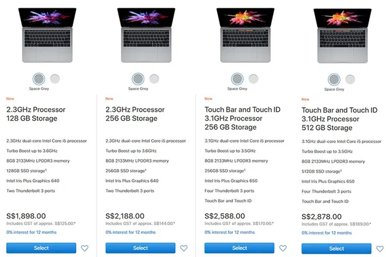The width and height of the screenshot is (386, 257).
Task: Select the 2.3GHz 128 GB Storage model
Action: tap(41, 248)
